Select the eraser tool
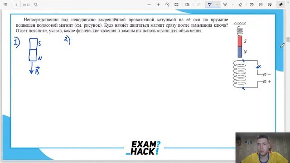290x163 pixels. (x=241, y=5)
